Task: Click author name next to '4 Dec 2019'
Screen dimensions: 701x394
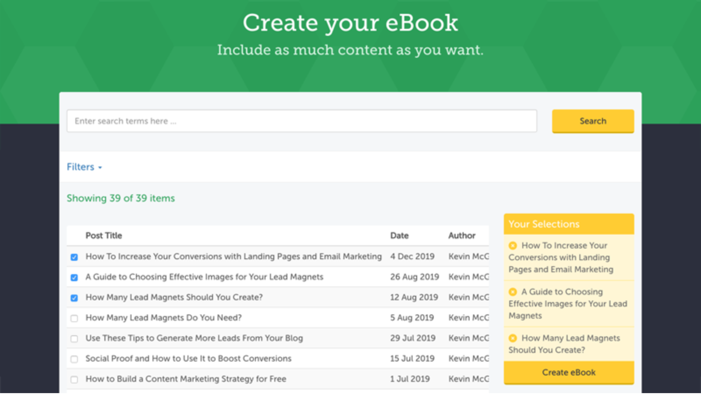Action: click(x=467, y=257)
